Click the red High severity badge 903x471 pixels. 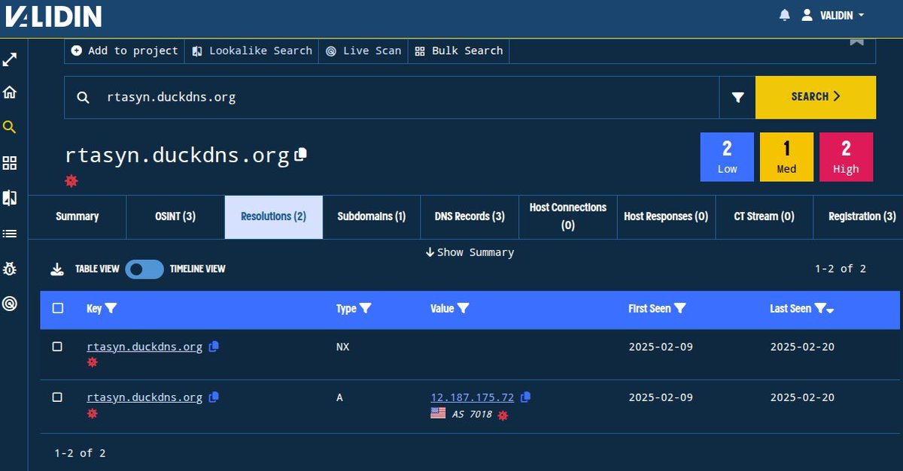point(846,157)
